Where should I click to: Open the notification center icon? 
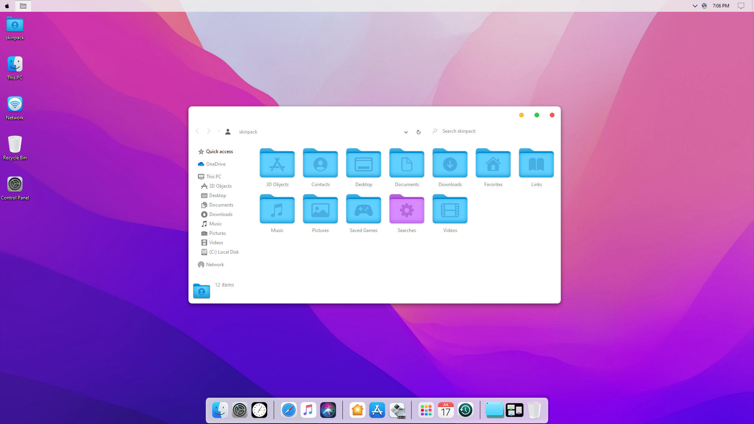tap(741, 6)
